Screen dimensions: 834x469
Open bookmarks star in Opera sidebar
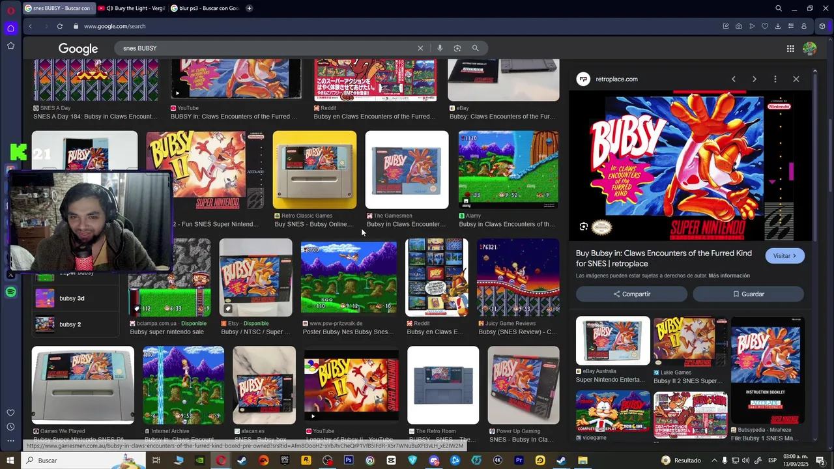(x=10, y=46)
